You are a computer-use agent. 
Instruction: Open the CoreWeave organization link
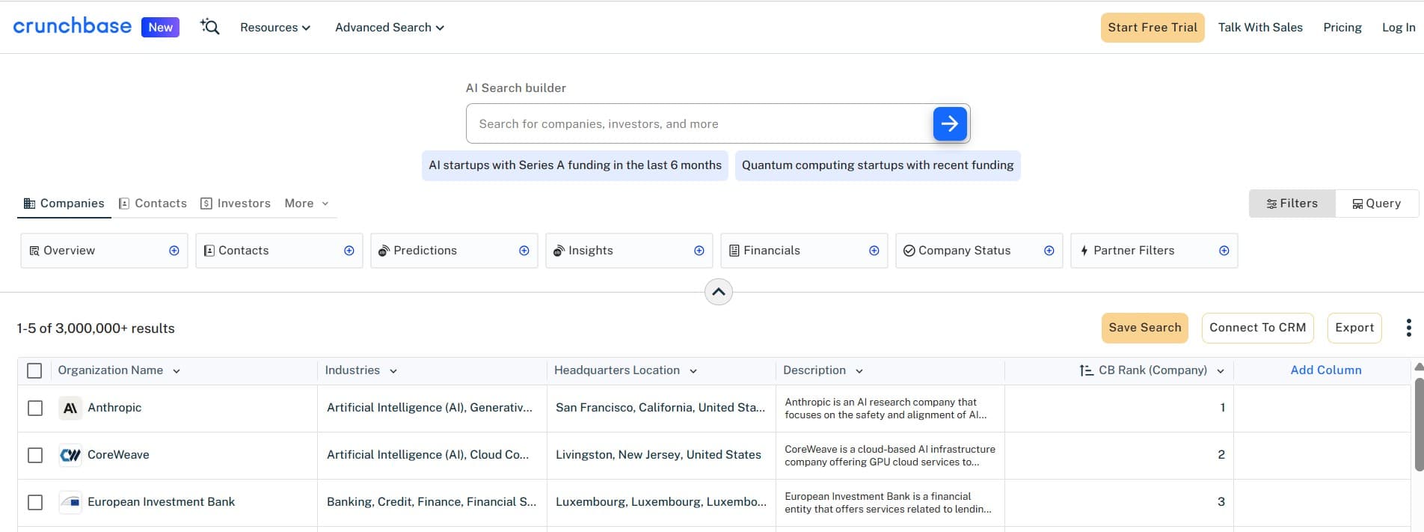tap(118, 455)
